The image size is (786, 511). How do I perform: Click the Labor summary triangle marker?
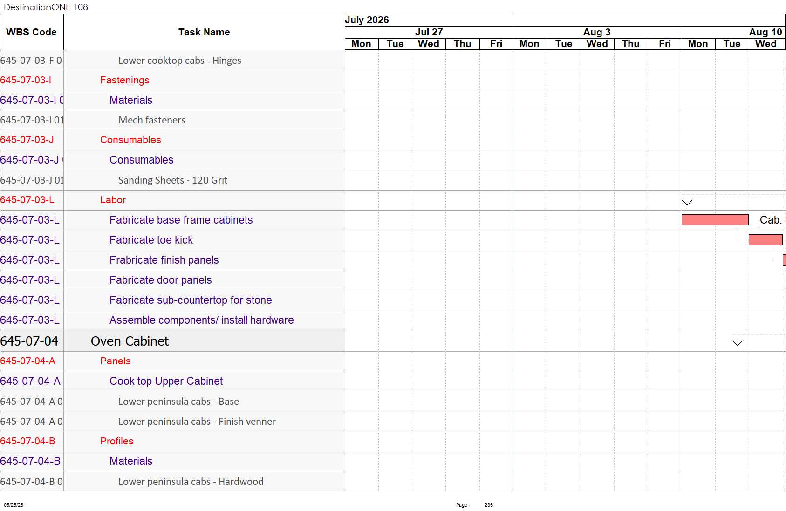click(x=687, y=202)
